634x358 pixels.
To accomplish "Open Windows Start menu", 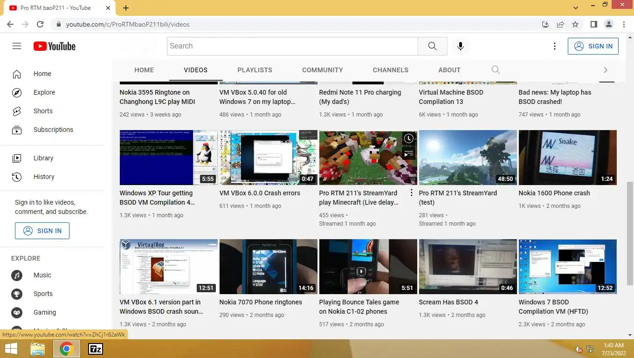I will click(x=11, y=349).
